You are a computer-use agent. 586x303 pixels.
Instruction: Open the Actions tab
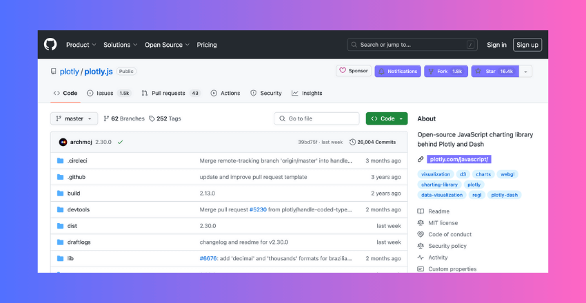pos(225,93)
